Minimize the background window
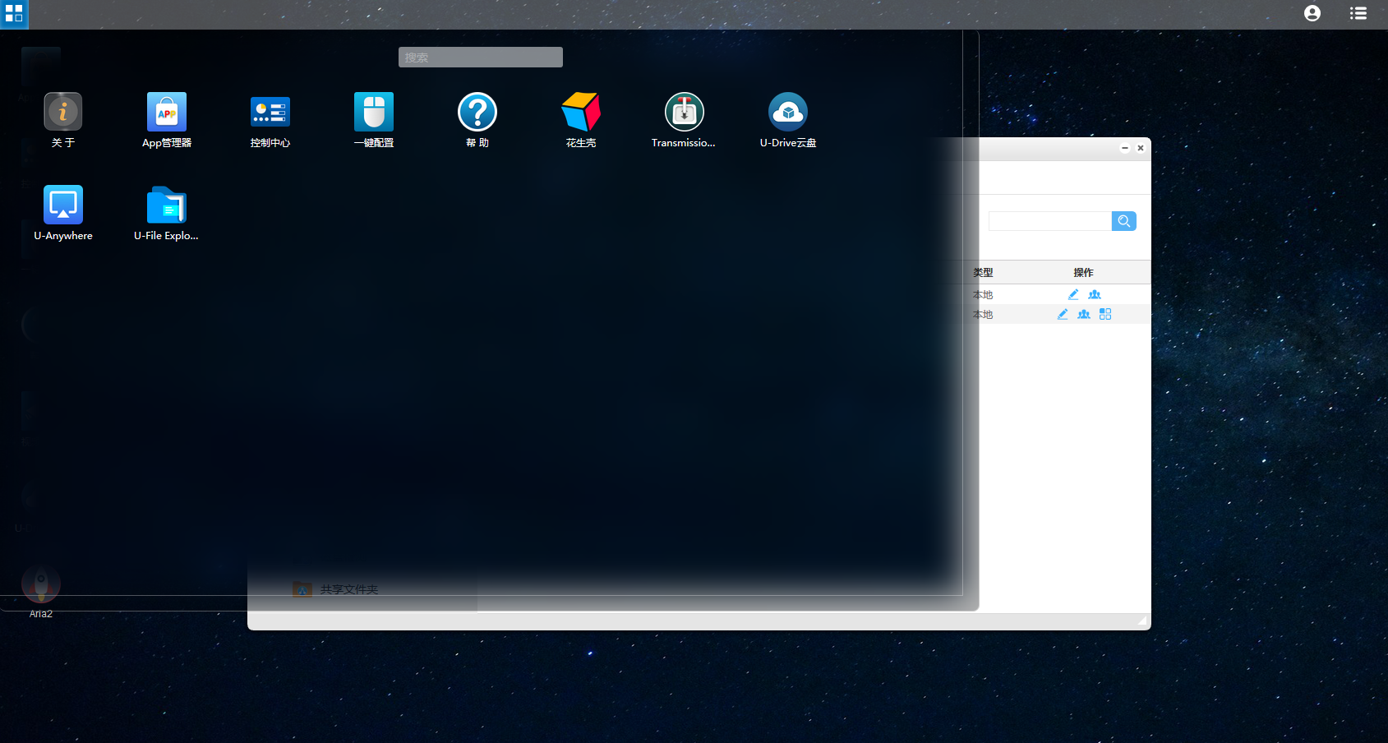 point(1125,148)
